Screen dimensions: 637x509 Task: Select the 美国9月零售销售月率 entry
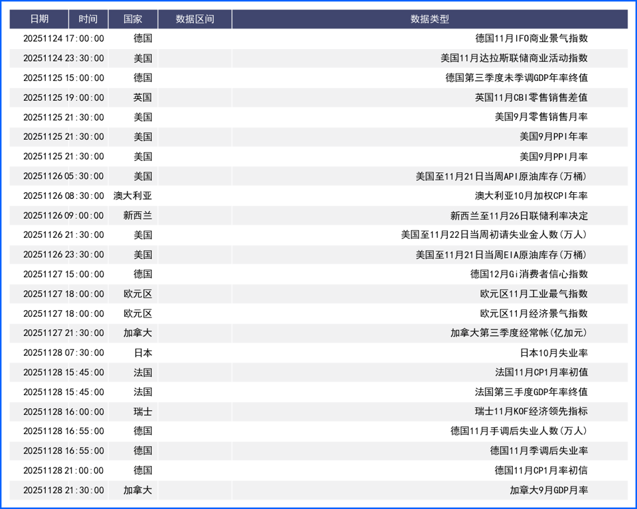[x=541, y=117]
